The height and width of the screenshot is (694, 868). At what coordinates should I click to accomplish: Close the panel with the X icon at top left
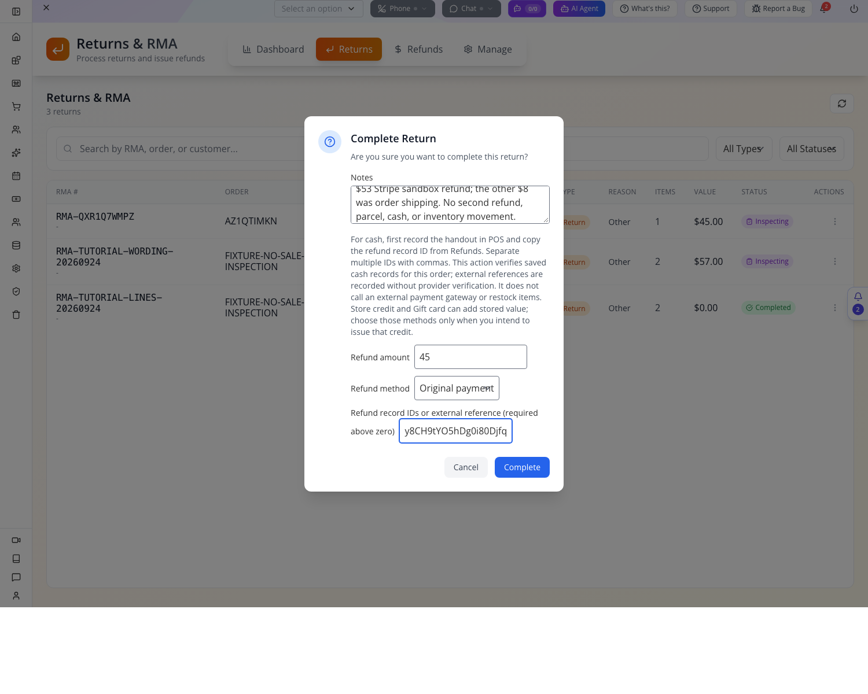(x=46, y=8)
